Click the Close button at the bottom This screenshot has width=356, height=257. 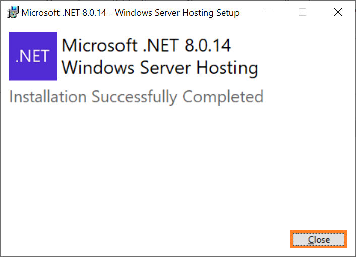(x=319, y=239)
